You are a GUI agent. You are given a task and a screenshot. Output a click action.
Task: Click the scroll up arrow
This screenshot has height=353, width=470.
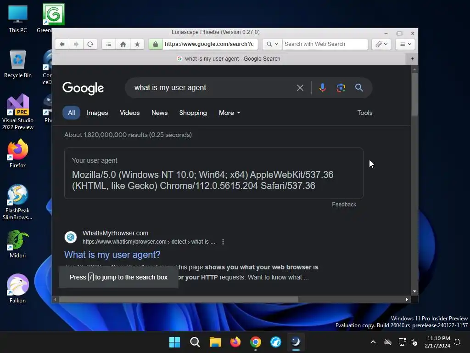[414, 69]
